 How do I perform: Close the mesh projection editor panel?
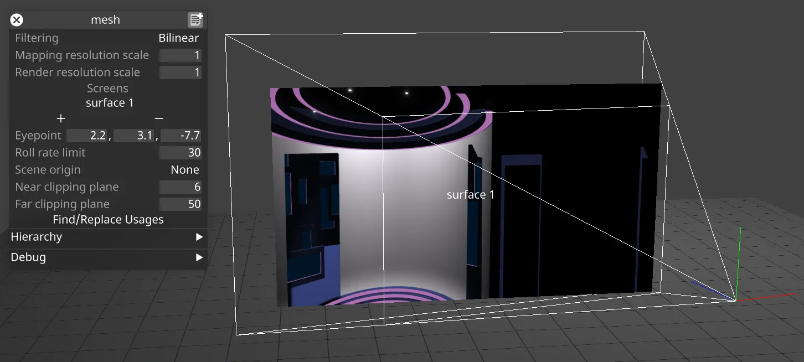16,20
